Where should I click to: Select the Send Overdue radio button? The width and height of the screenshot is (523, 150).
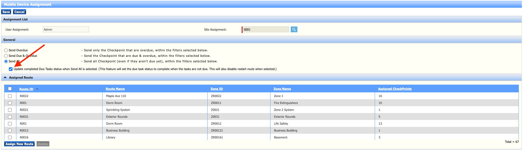pyautogui.click(x=6, y=50)
